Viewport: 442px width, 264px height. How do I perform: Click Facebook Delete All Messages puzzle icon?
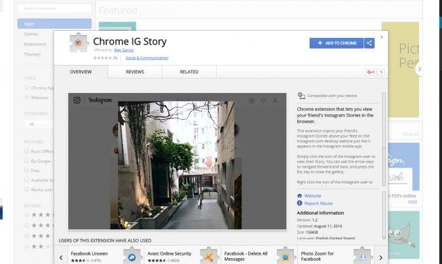coord(285,256)
